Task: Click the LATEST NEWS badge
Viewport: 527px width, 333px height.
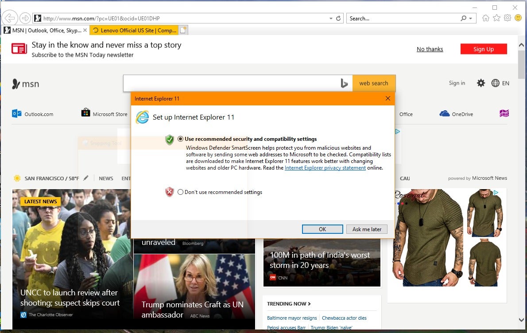Action: click(x=41, y=201)
